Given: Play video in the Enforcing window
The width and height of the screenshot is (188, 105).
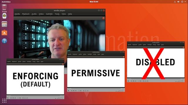Looking at the screenshot, I should coord(8,98).
